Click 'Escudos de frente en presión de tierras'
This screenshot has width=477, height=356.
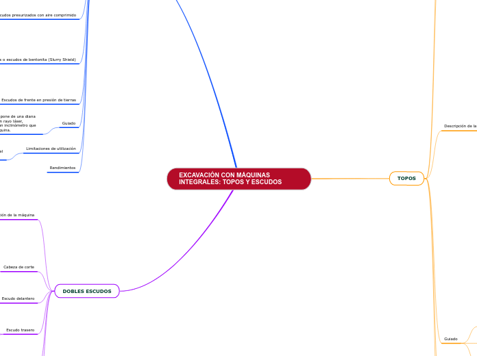38,100
